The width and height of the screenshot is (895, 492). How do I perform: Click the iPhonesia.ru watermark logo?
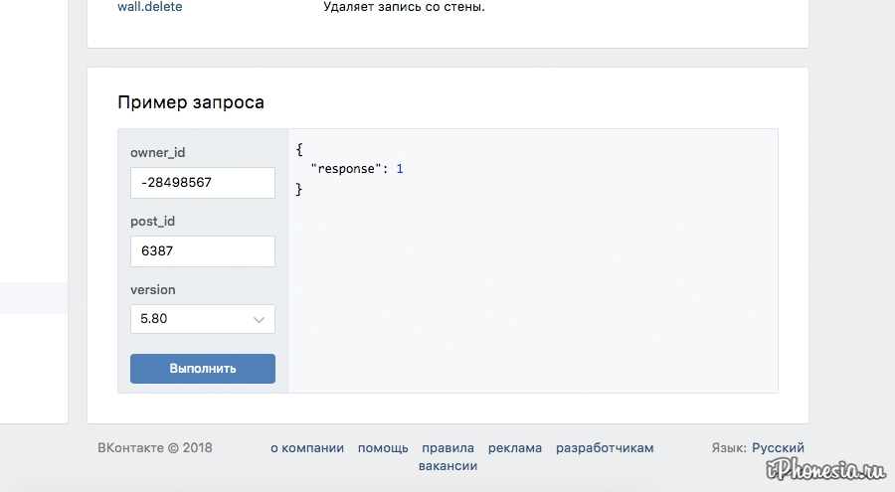coord(825,469)
